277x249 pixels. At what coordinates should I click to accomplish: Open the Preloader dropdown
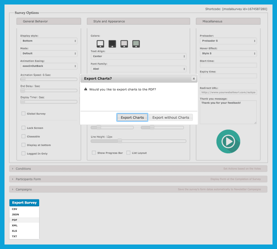pos(228,41)
